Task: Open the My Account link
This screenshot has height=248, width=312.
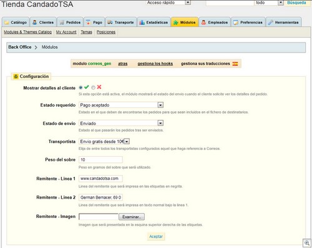Action: 66,32
